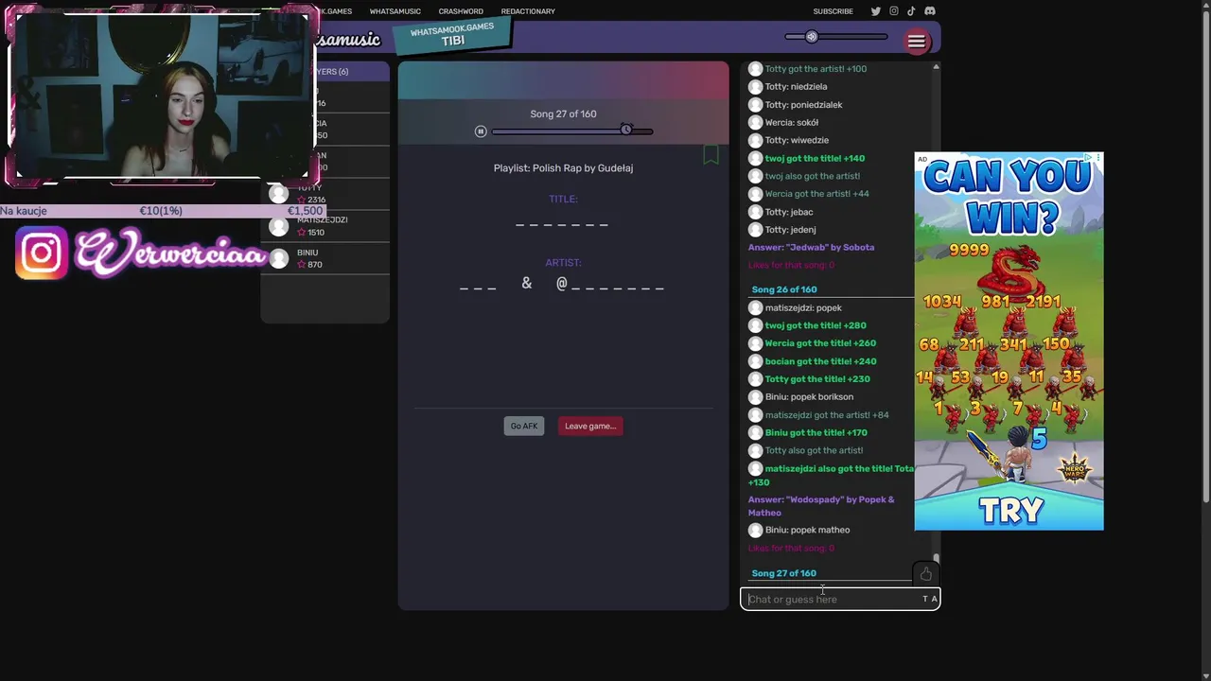Open the REDACTIONARY top menu item
The image size is (1211, 681).
(x=528, y=11)
